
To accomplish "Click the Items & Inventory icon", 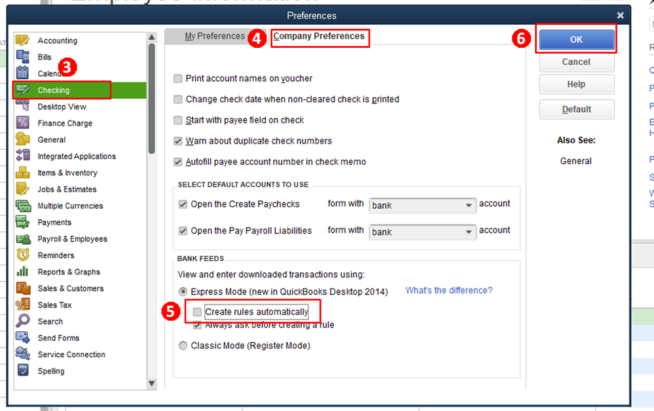I will click(22, 172).
